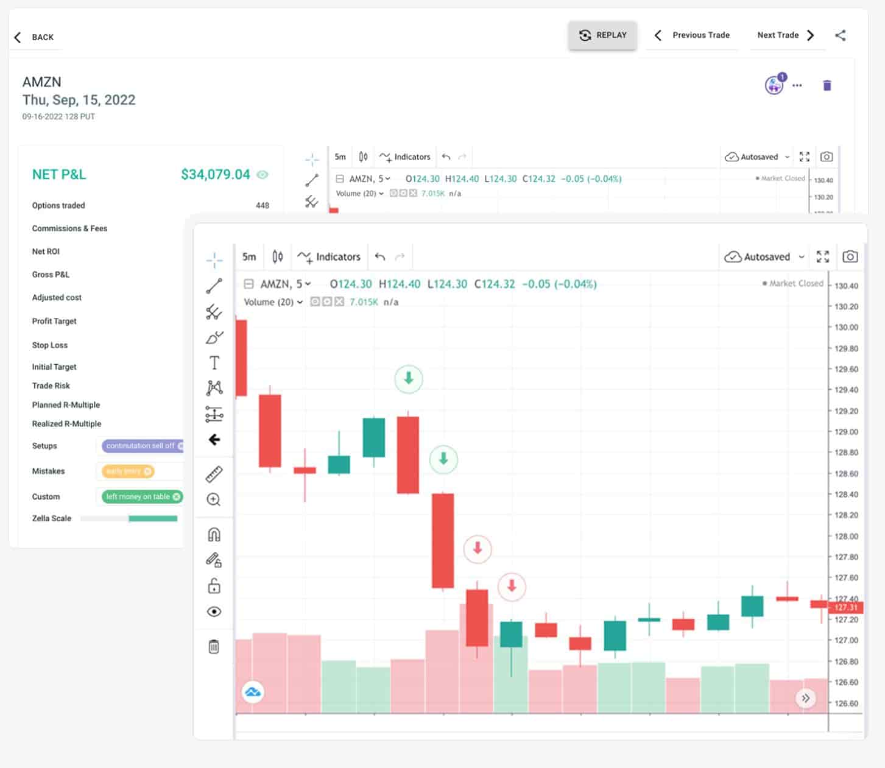Undo the last chart action in front chart
The height and width of the screenshot is (768, 885).
[380, 256]
